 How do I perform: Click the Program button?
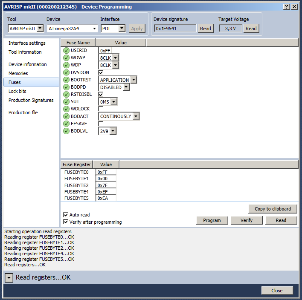[212, 220]
